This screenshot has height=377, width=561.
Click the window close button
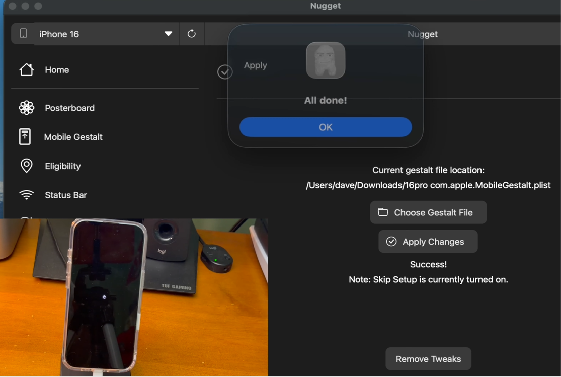click(13, 6)
